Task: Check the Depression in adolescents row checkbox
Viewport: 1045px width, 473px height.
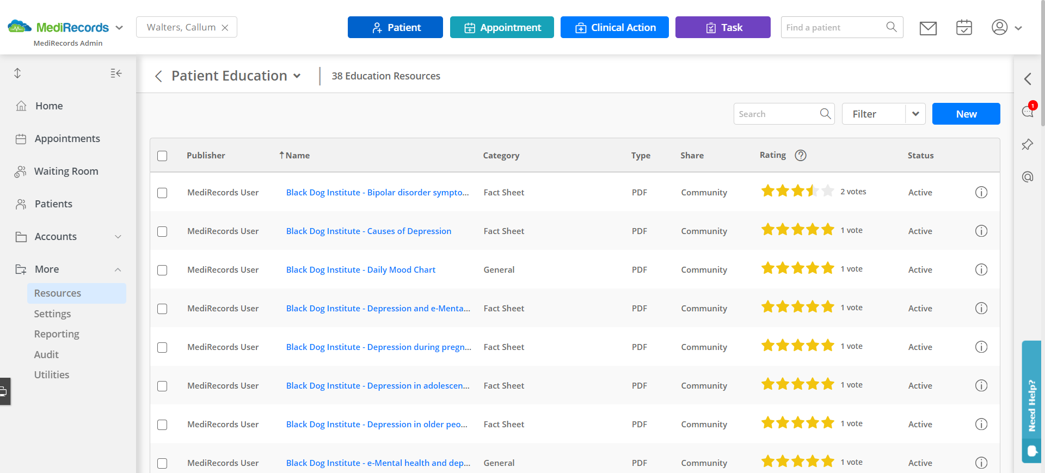Action: pyautogui.click(x=162, y=386)
